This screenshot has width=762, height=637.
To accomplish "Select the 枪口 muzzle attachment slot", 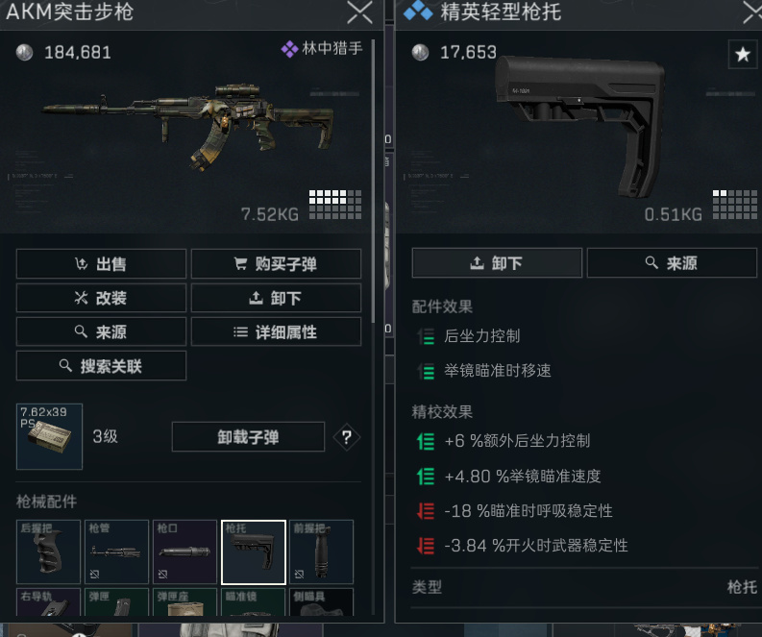I will (x=184, y=551).
